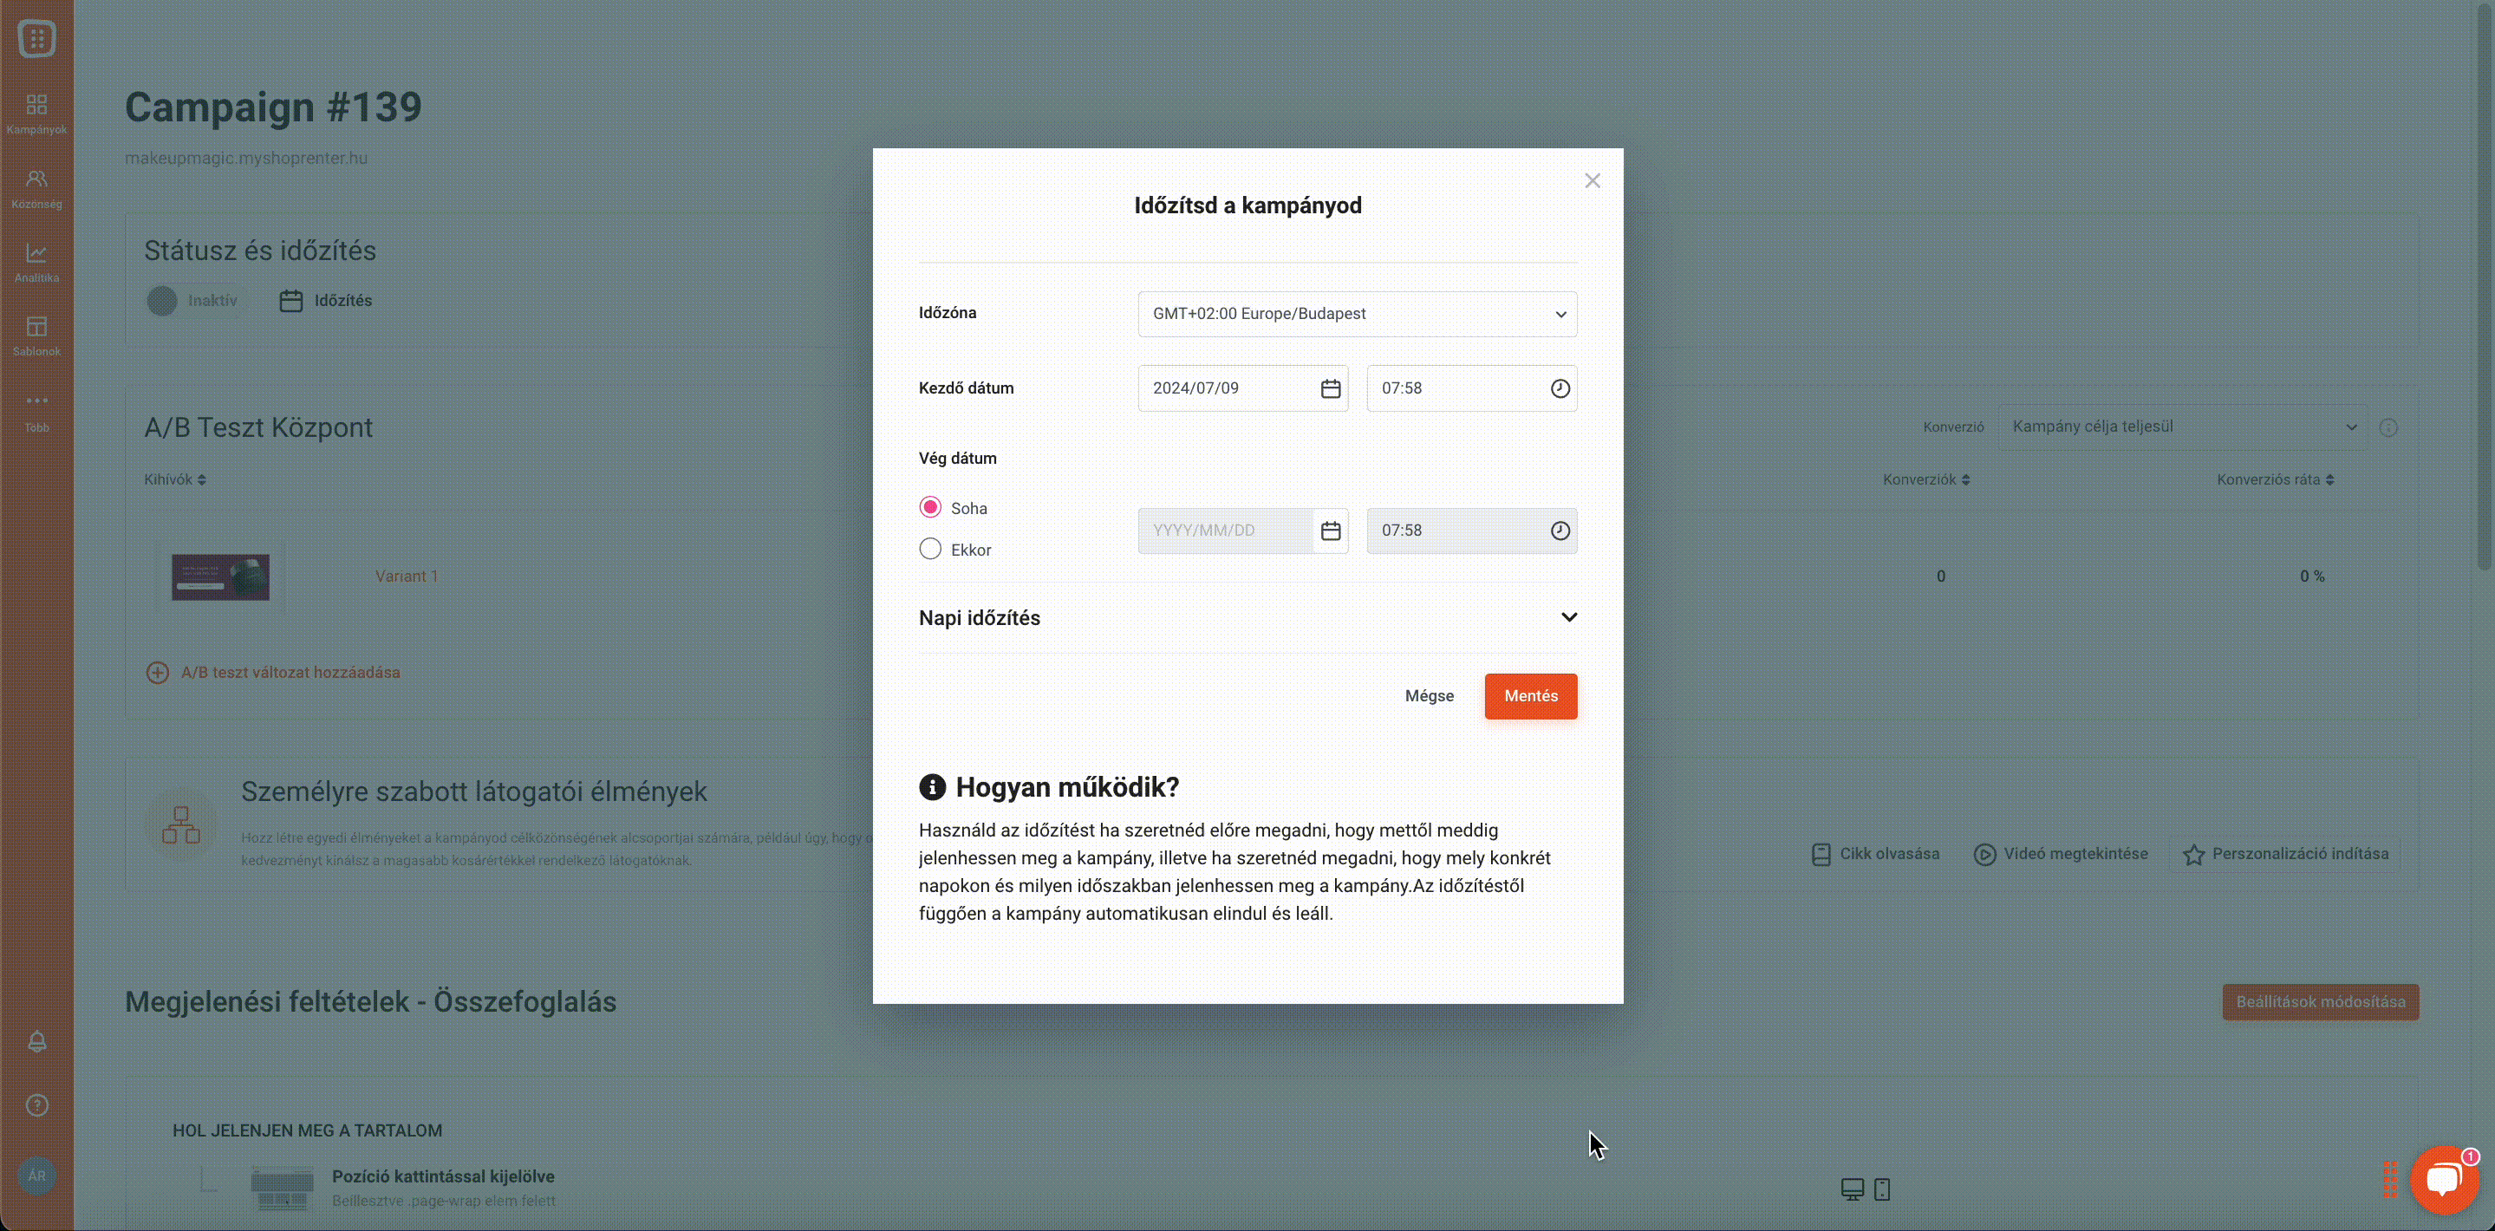Open Közönség in the sidebar

(x=36, y=188)
